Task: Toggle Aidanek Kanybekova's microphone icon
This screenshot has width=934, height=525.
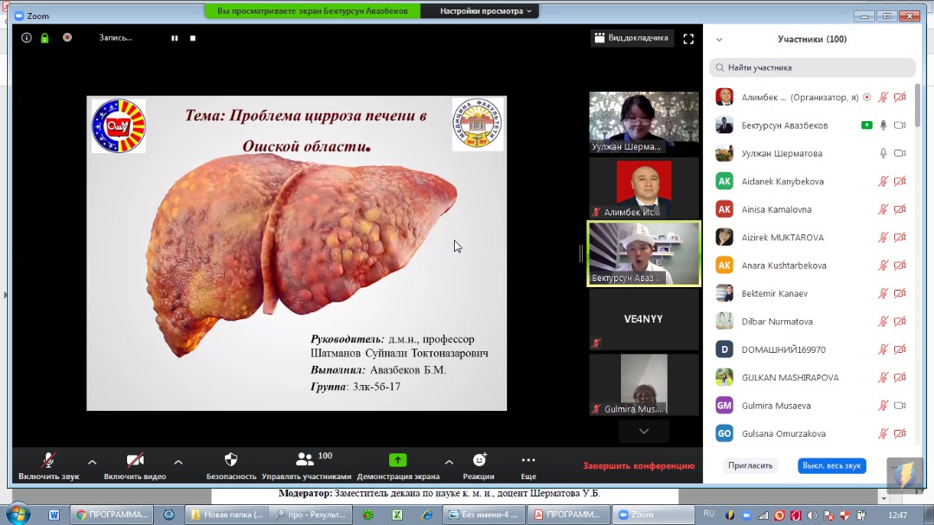Action: 883,181
